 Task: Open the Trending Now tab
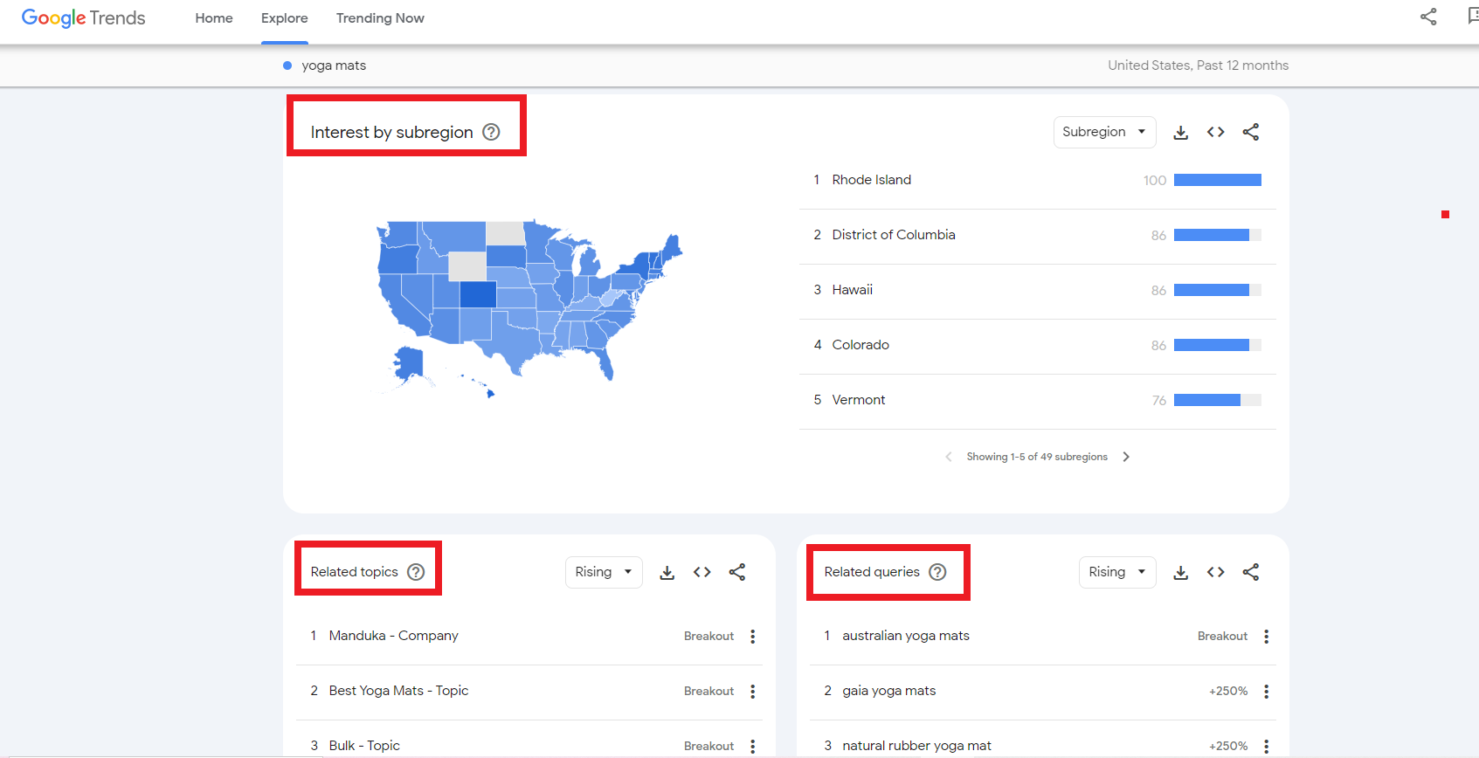pyautogui.click(x=380, y=18)
